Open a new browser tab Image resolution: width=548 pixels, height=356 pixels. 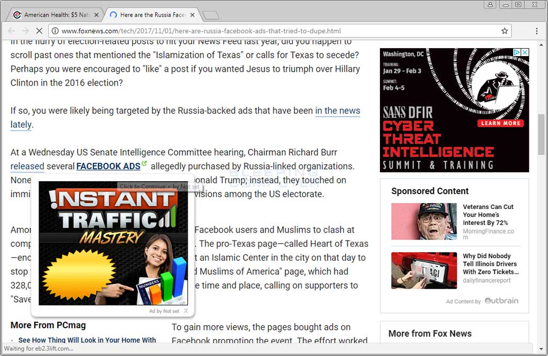coord(211,16)
